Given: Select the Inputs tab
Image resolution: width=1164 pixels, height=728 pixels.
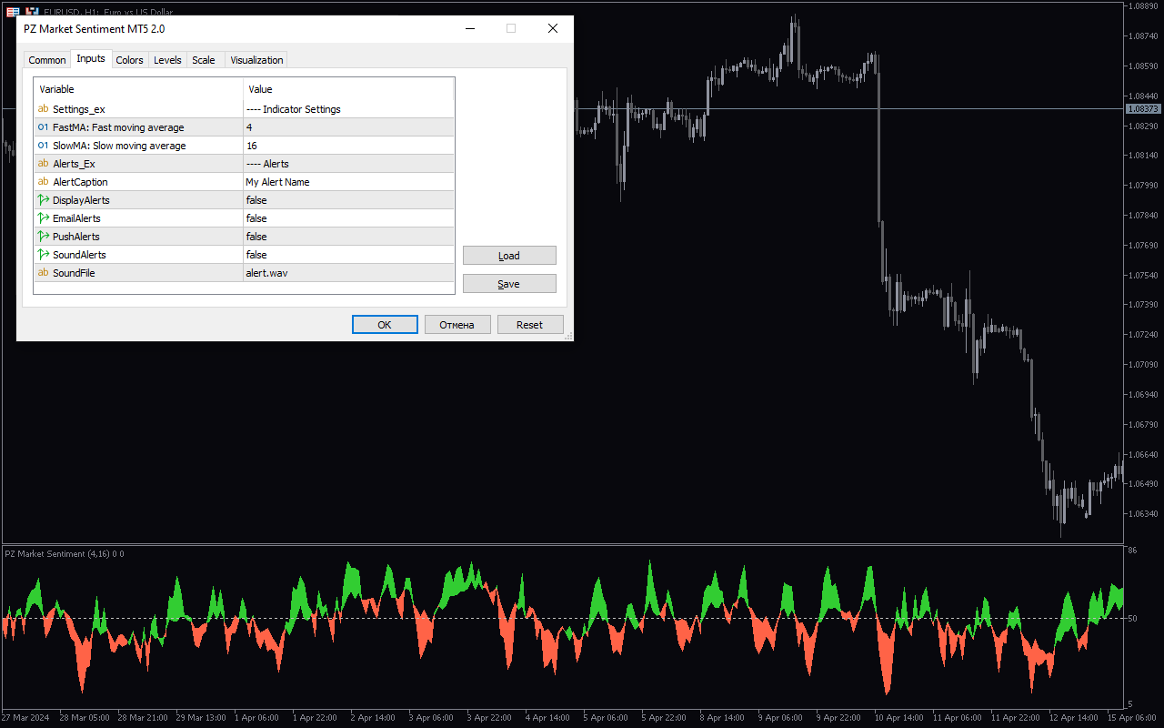Looking at the screenshot, I should tap(91, 58).
